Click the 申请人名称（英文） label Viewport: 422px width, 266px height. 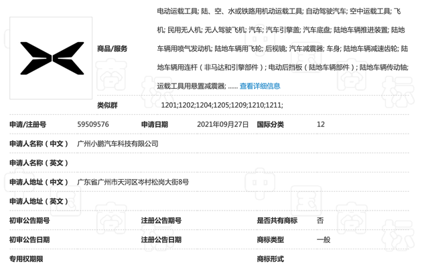(39, 163)
